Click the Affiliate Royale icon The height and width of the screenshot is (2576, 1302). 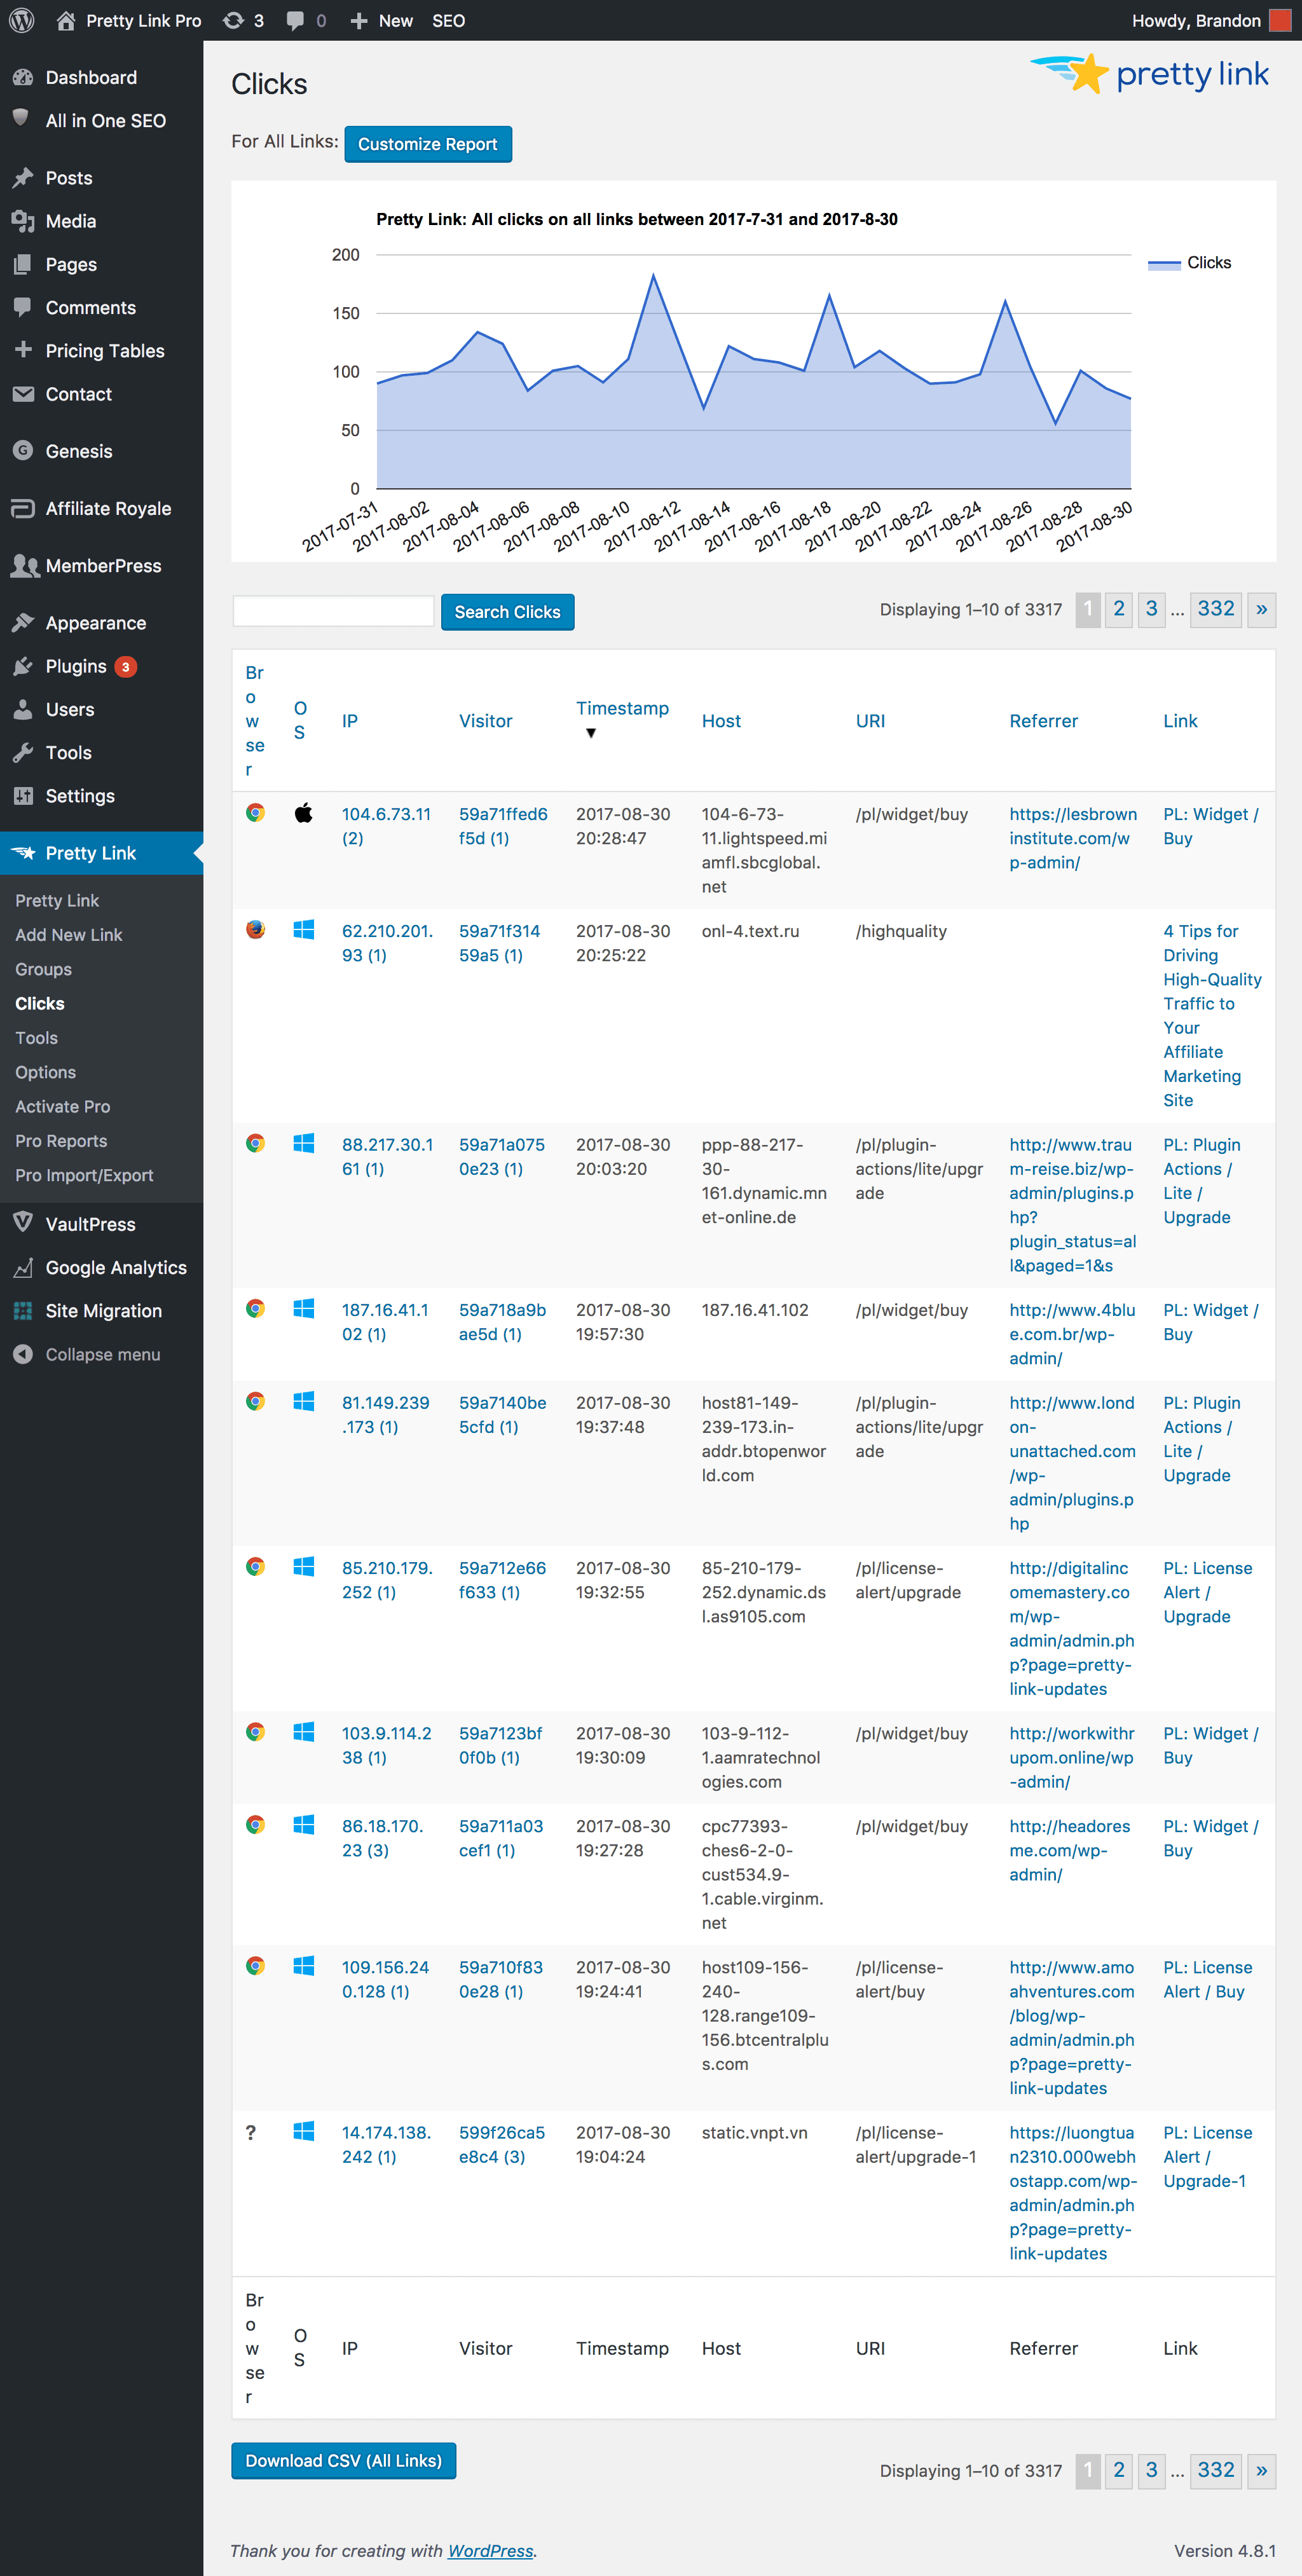point(22,508)
